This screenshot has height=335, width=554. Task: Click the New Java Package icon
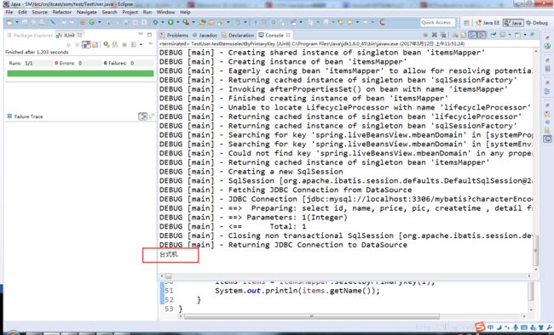[83, 22]
